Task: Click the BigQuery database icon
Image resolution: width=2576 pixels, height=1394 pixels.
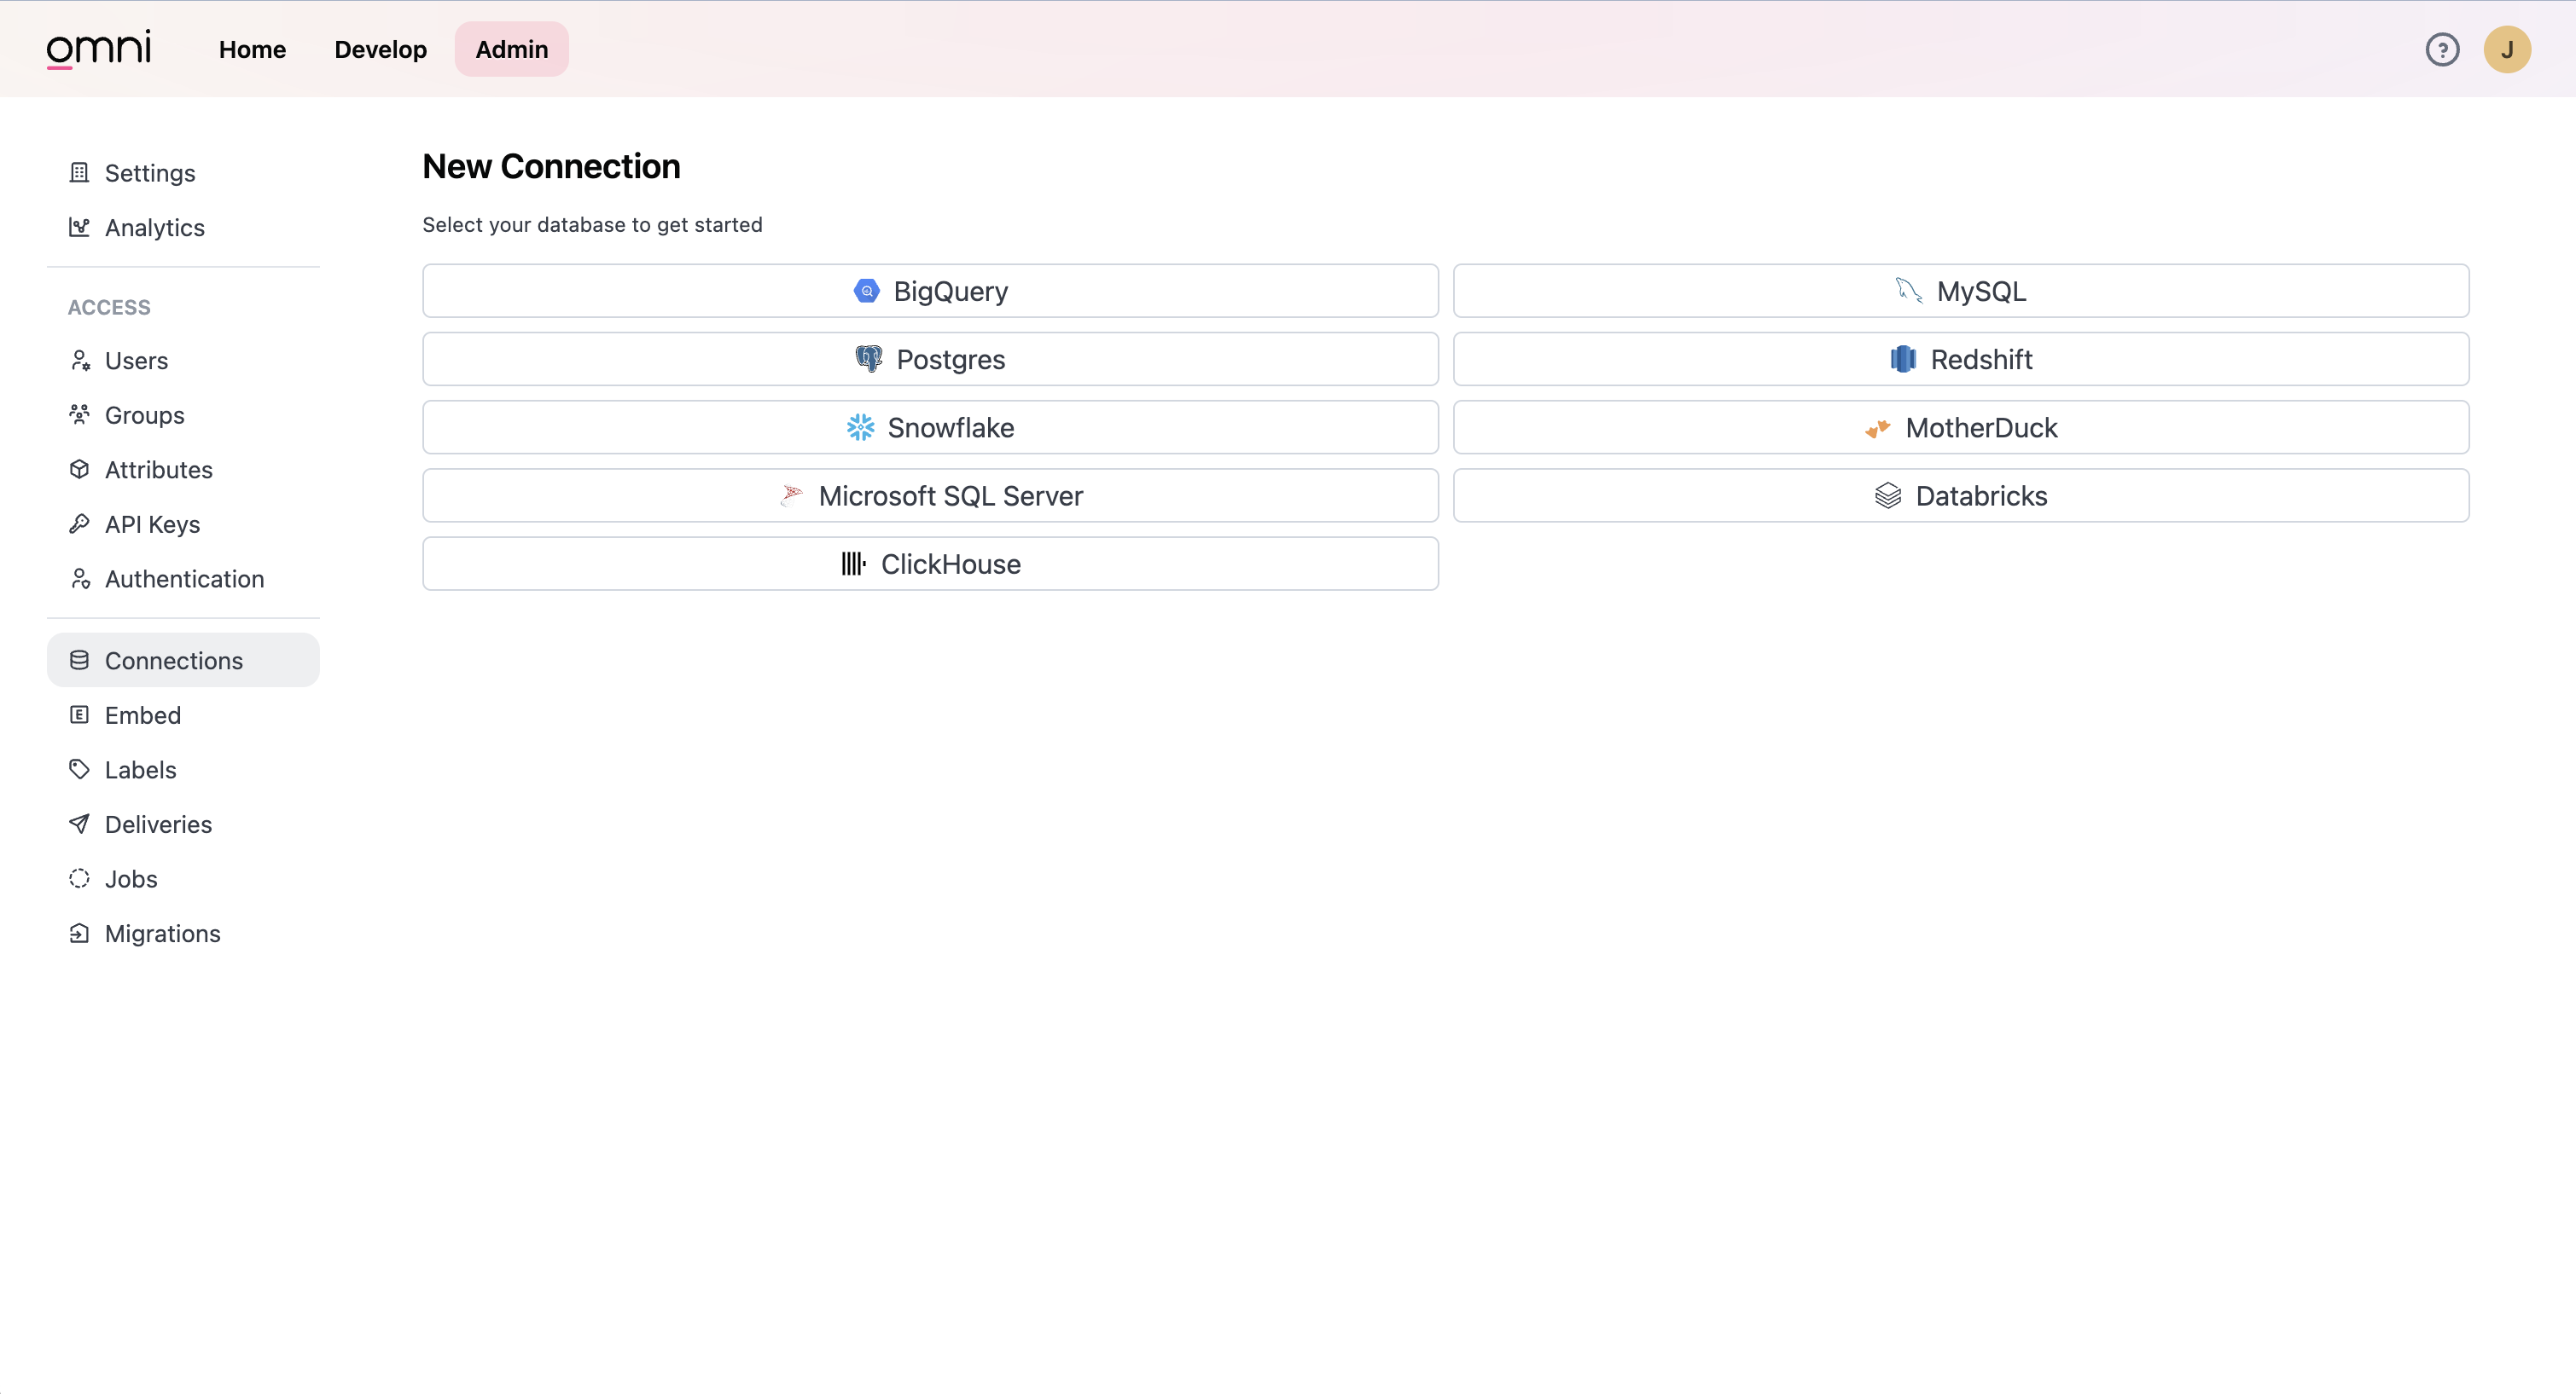Action: (x=865, y=290)
